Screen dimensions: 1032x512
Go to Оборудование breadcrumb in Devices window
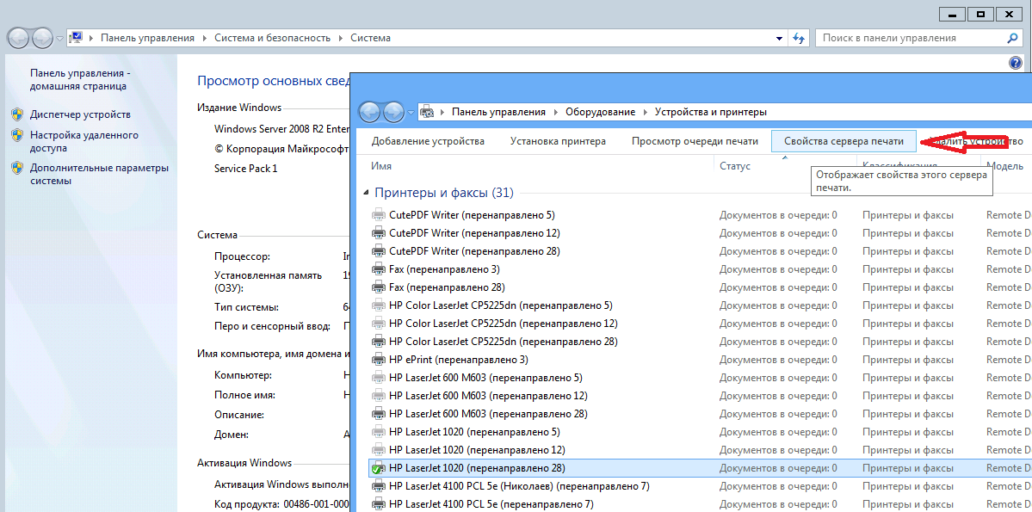(x=600, y=112)
